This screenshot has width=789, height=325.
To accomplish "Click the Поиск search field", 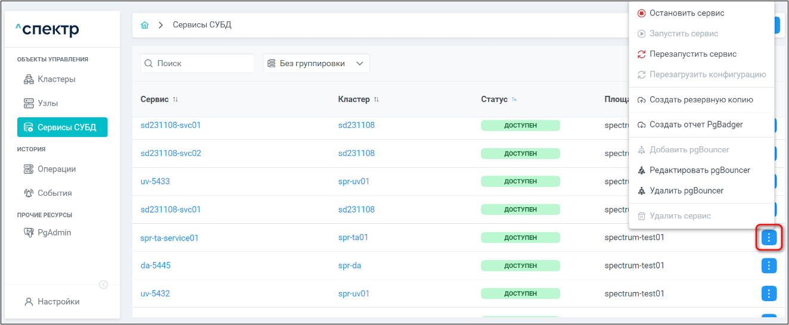I will (x=197, y=64).
